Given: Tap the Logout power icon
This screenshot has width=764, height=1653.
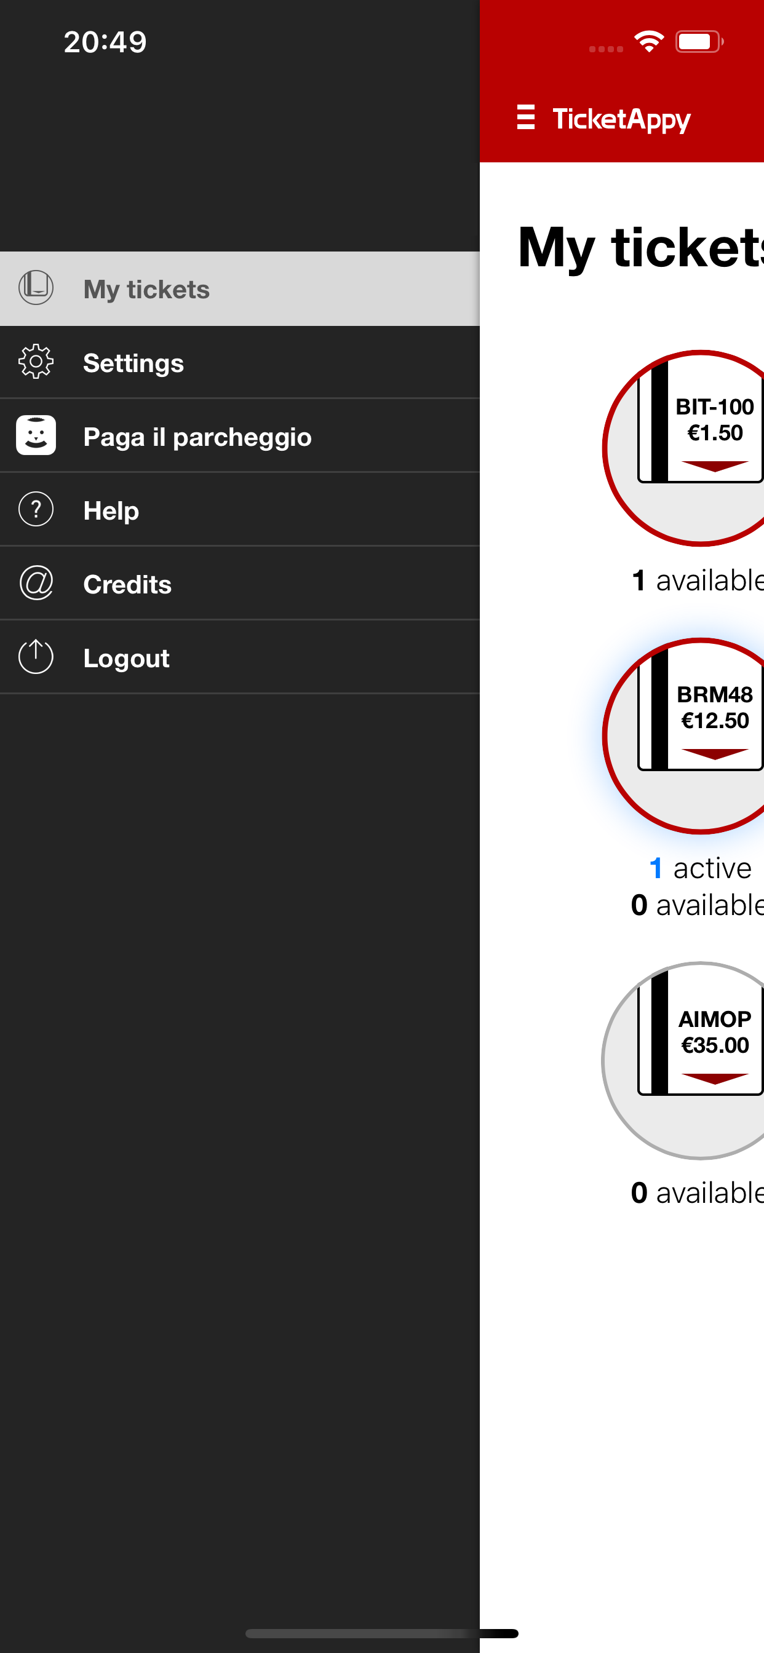Looking at the screenshot, I should pos(36,657).
